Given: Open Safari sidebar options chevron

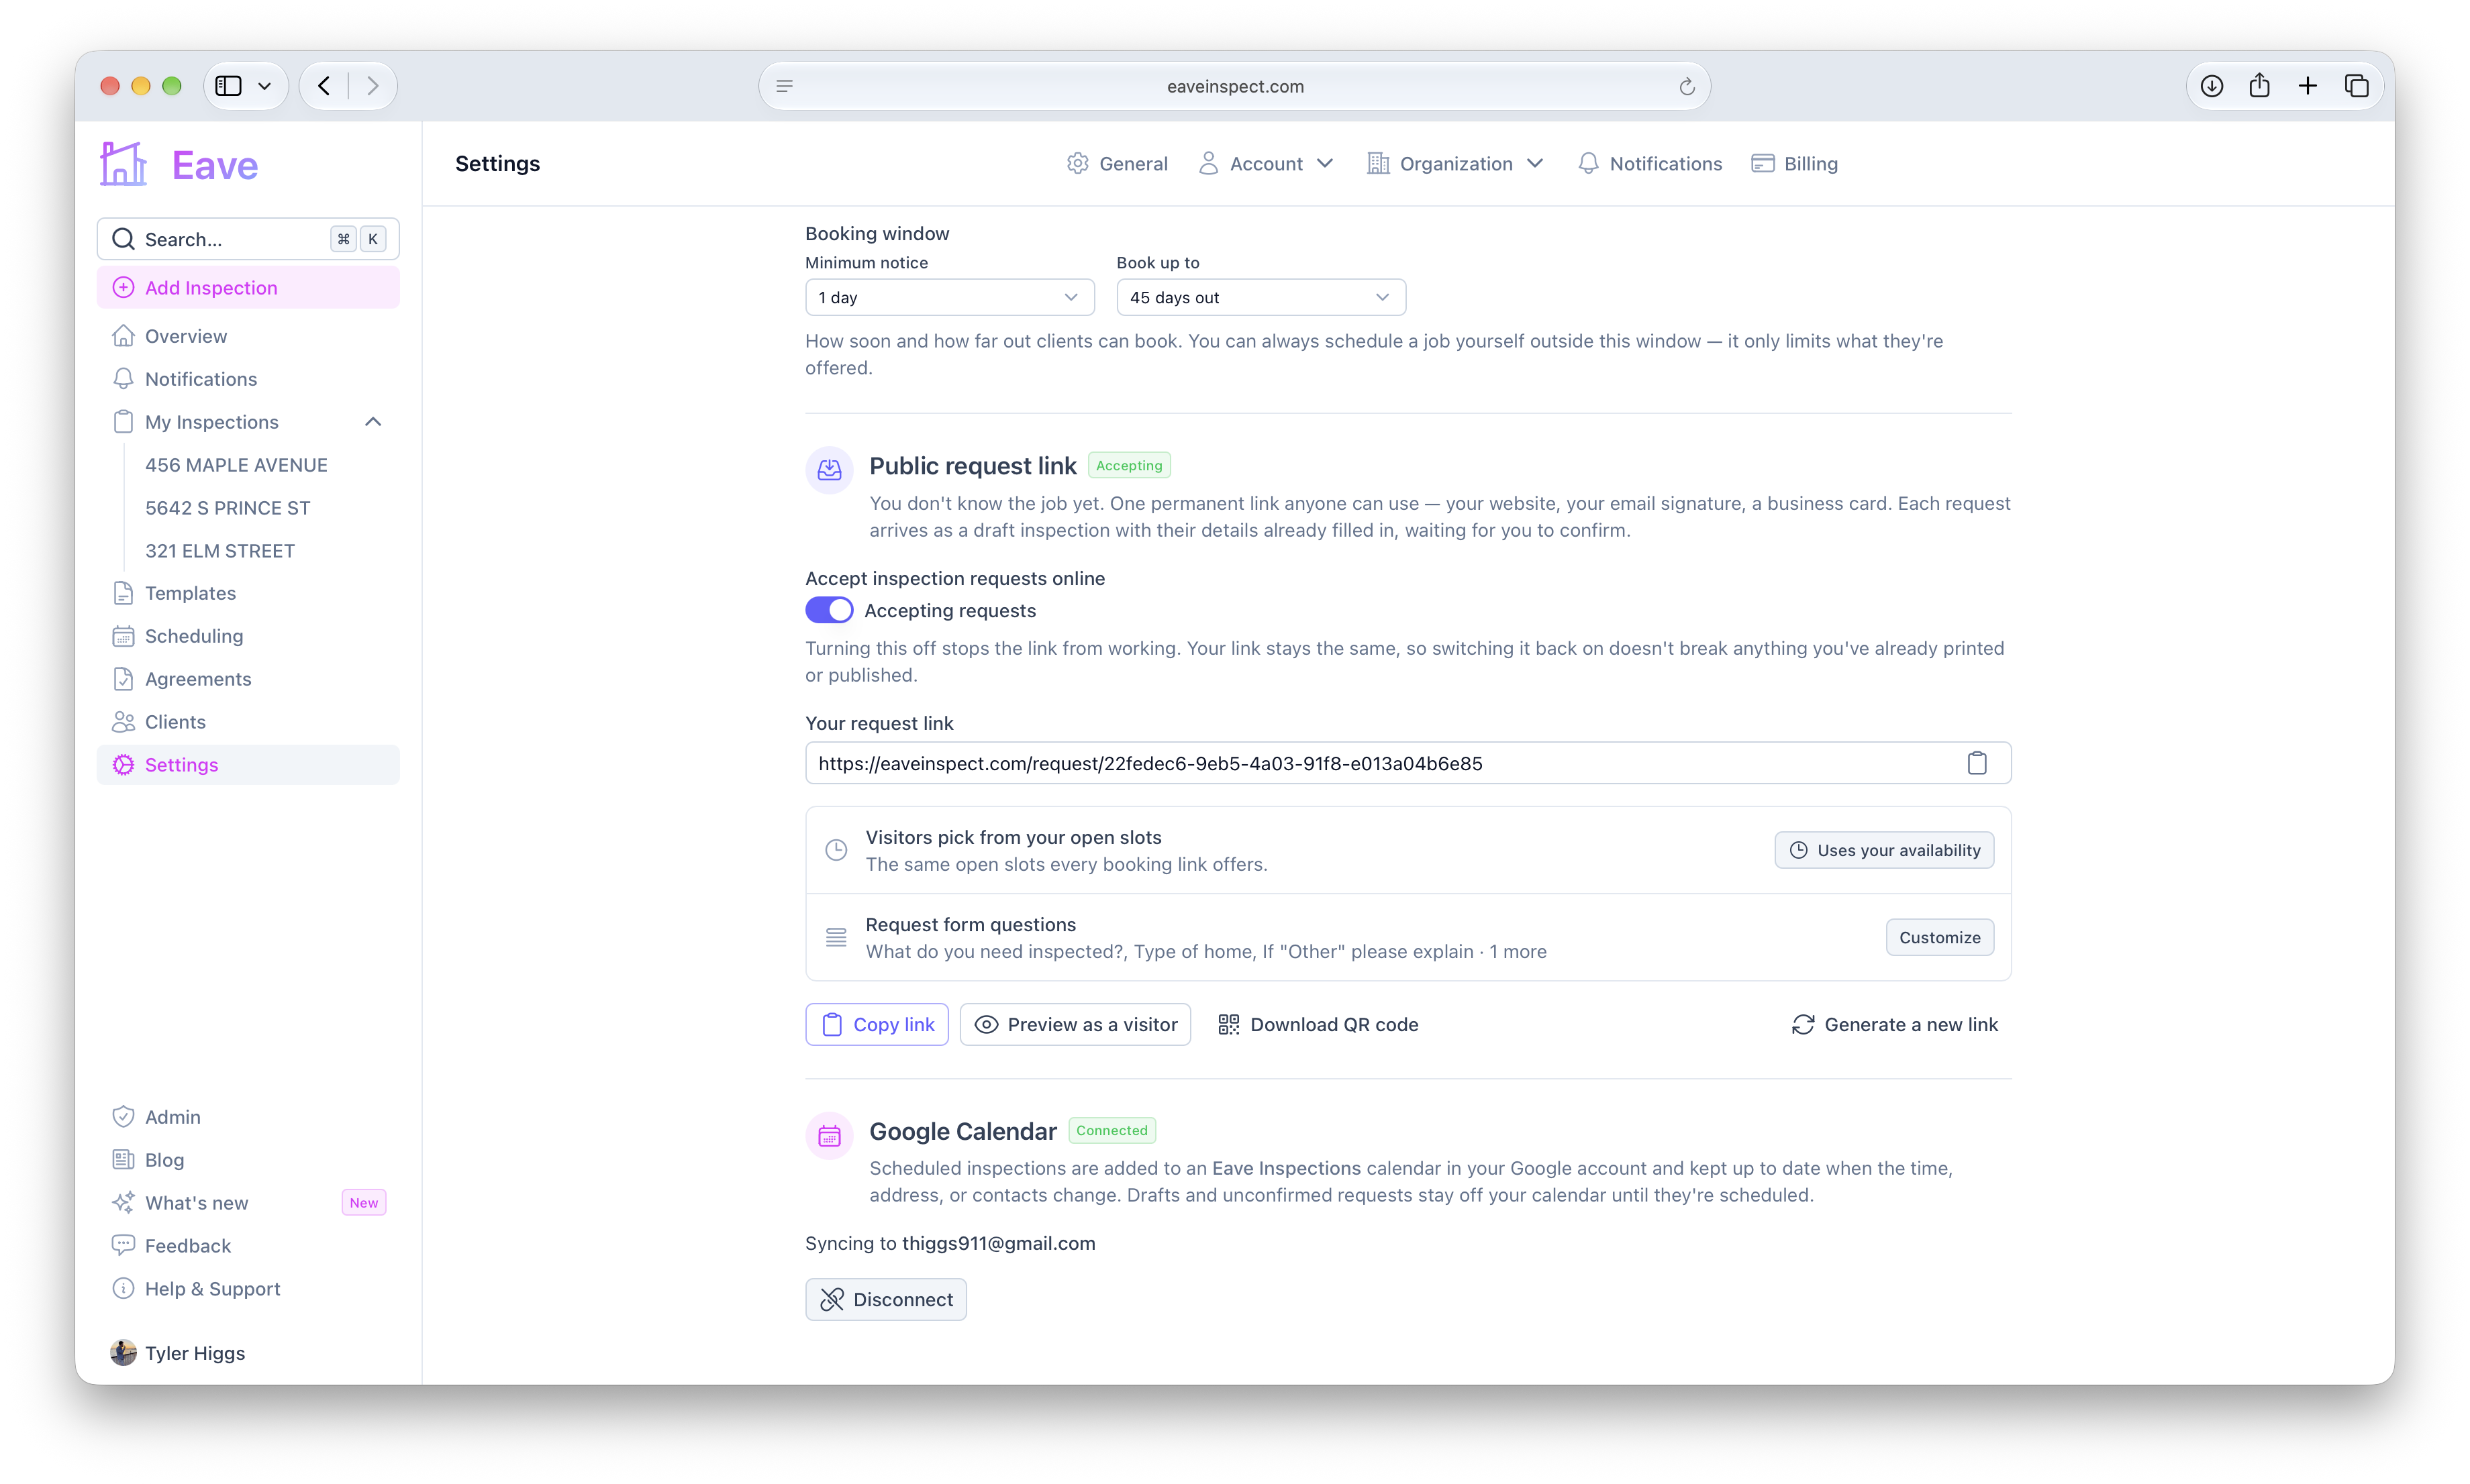Looking at the screenshot, I should (x=264, y=86).
